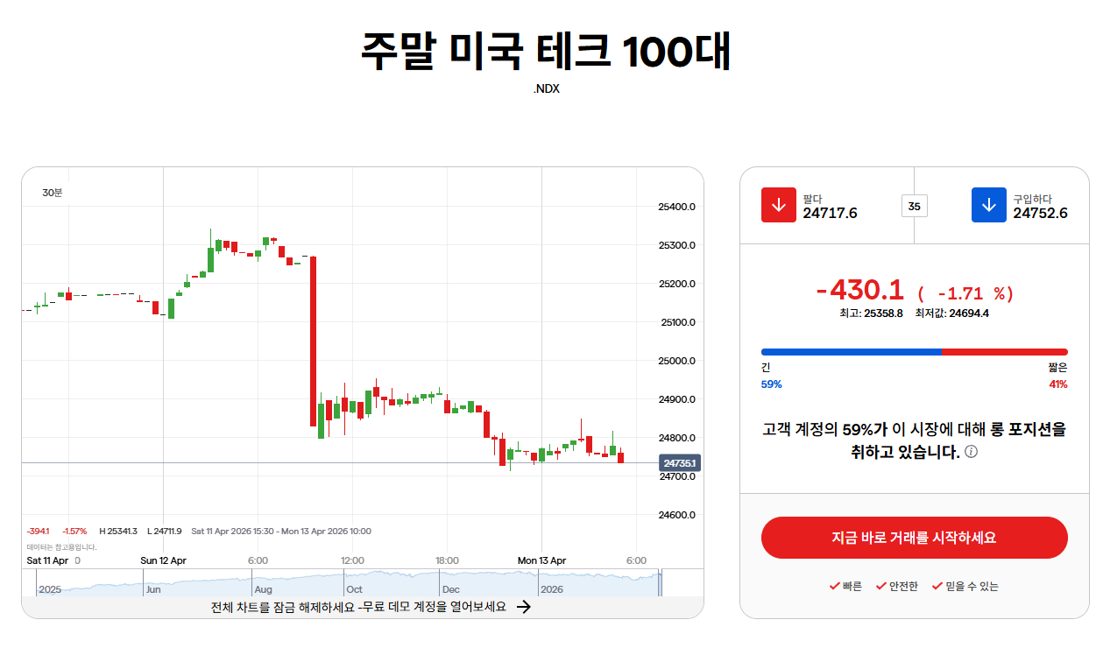The image size is (1096, 648).
Task: Click the red short portion of sentiment bar
Action: coord(1005,352)
